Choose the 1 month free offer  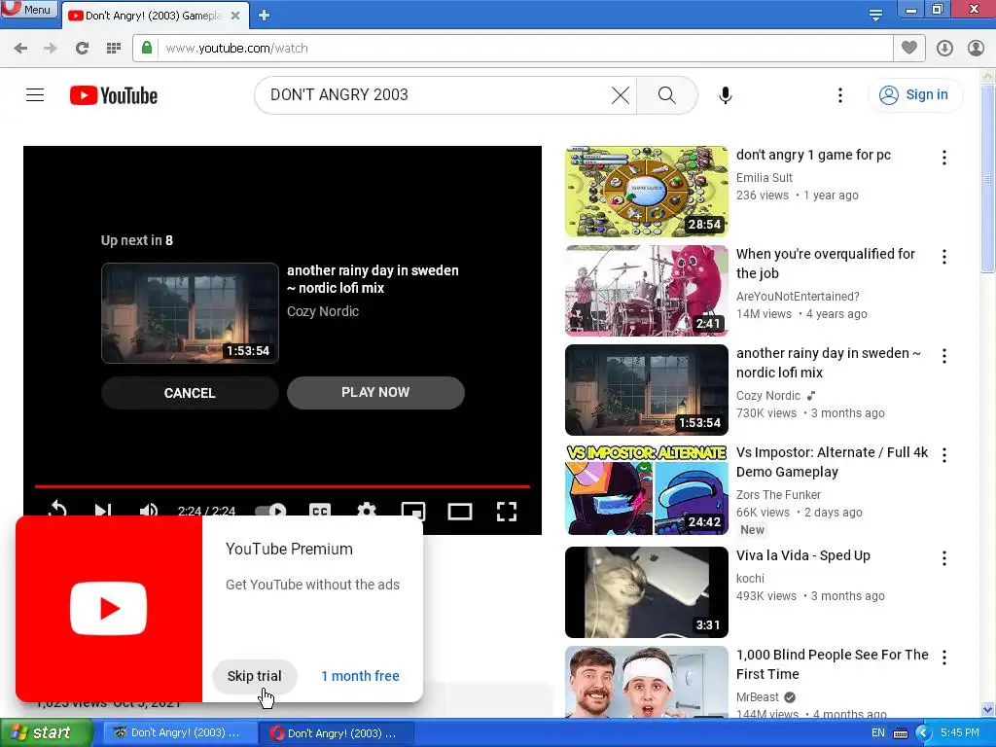pos(360,676)
